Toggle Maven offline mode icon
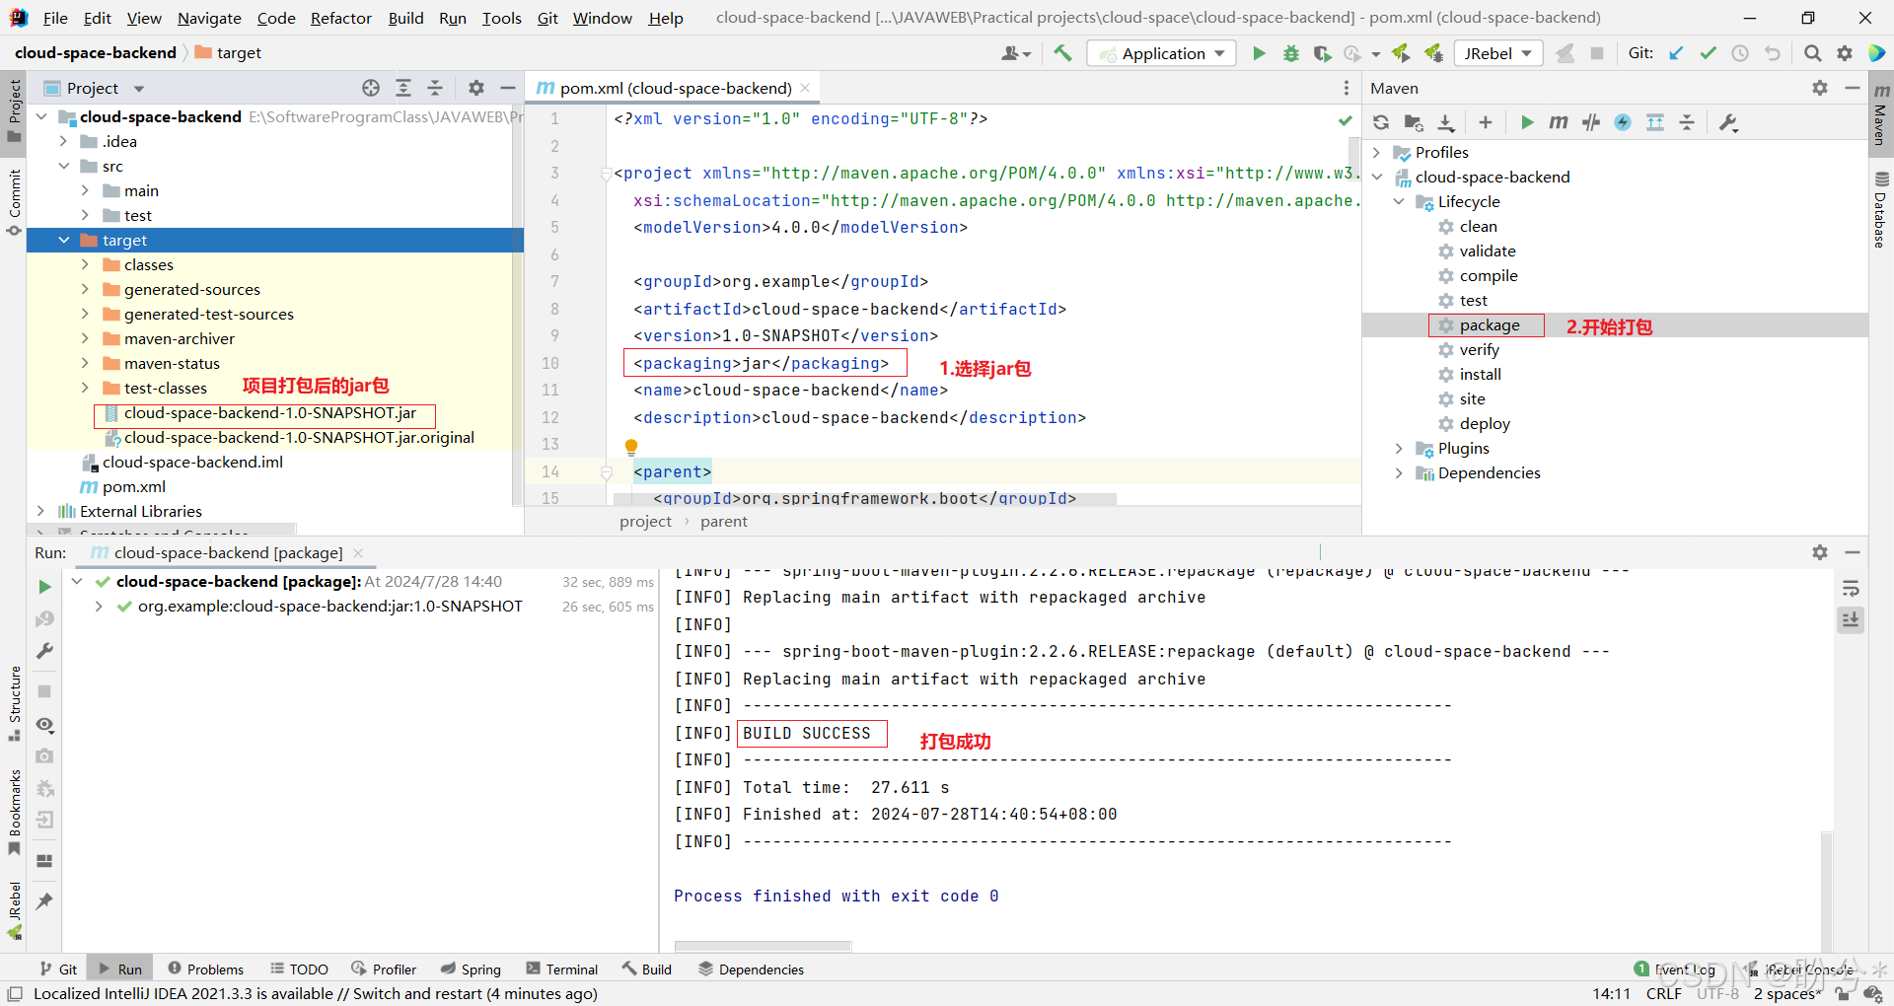Viewport: 1894px width, 1006px height. [1591, 122]
